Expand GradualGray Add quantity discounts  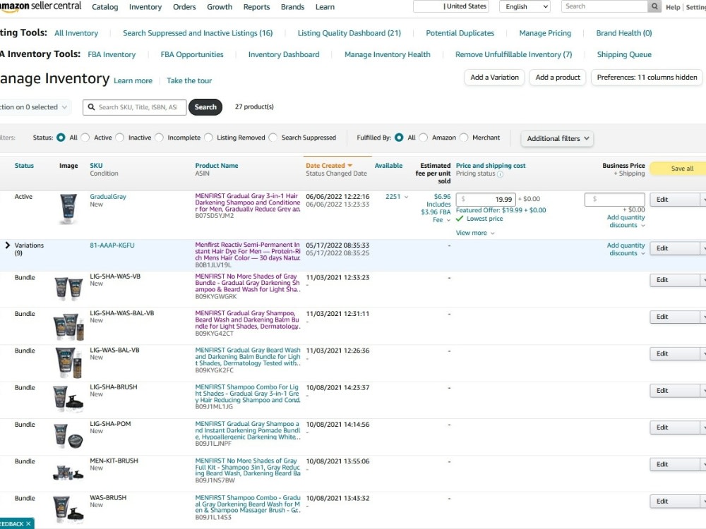(x=626, y=221)
